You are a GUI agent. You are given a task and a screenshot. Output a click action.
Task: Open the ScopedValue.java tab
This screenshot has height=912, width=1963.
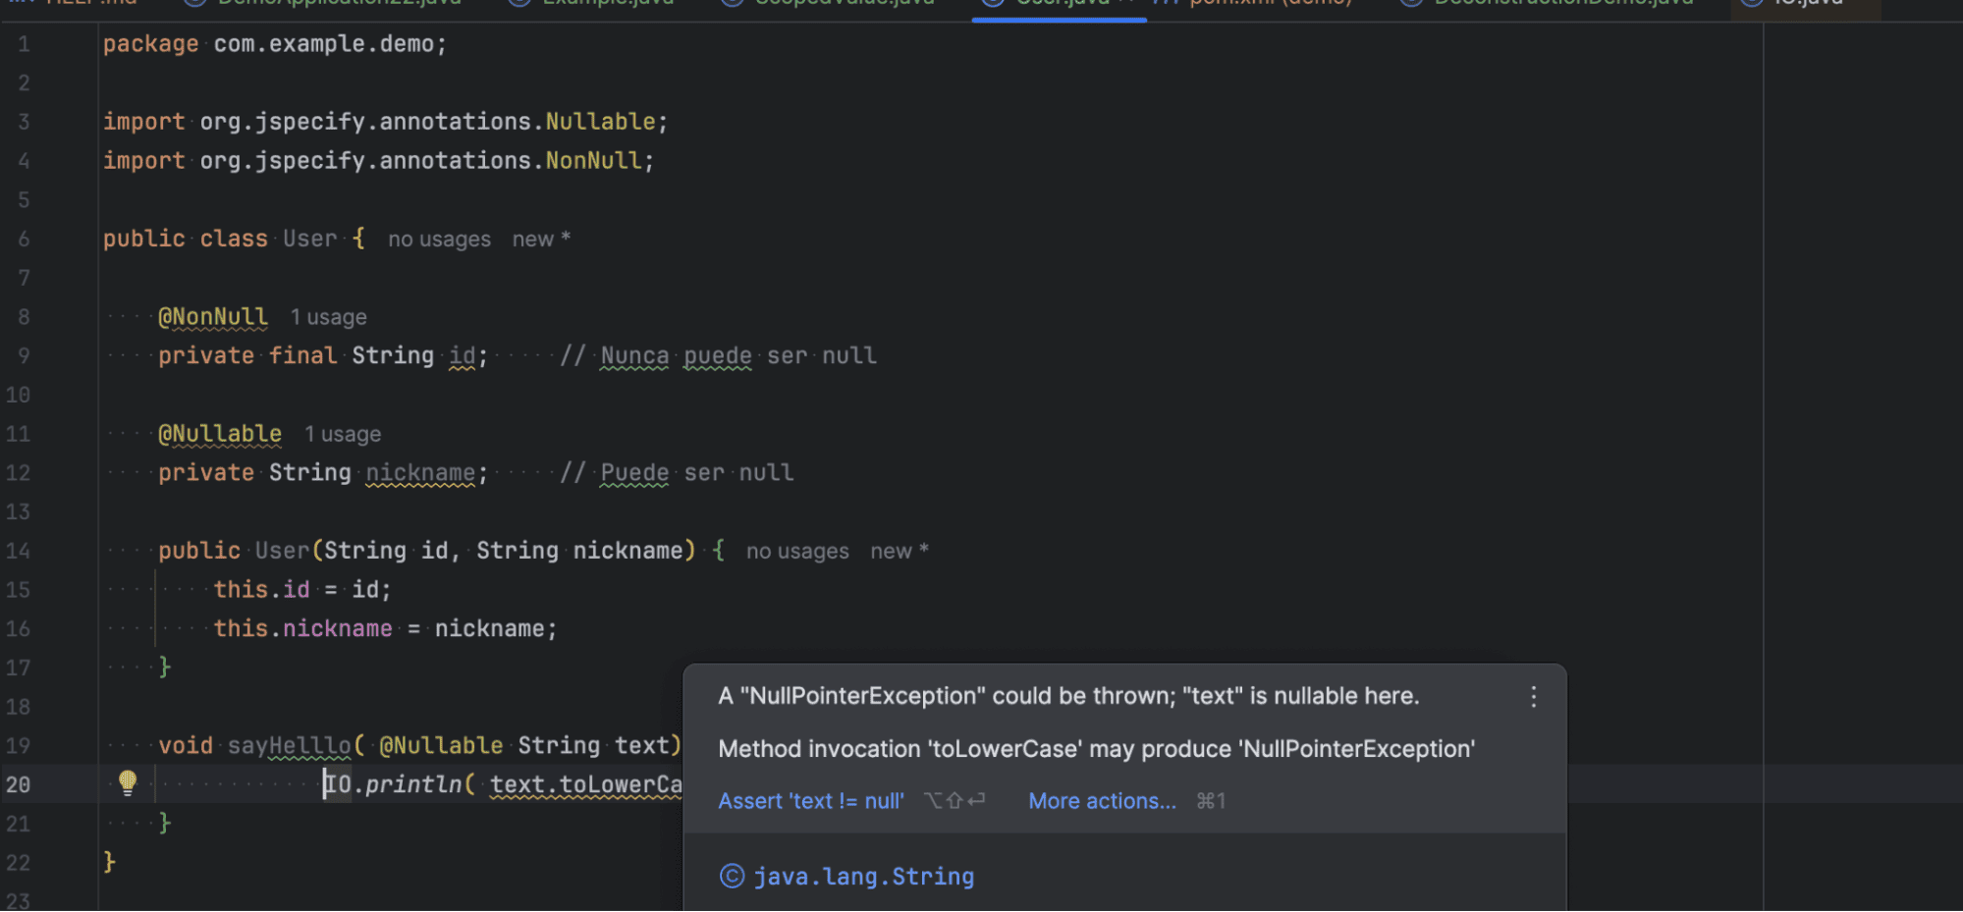(x=845, y=3)
